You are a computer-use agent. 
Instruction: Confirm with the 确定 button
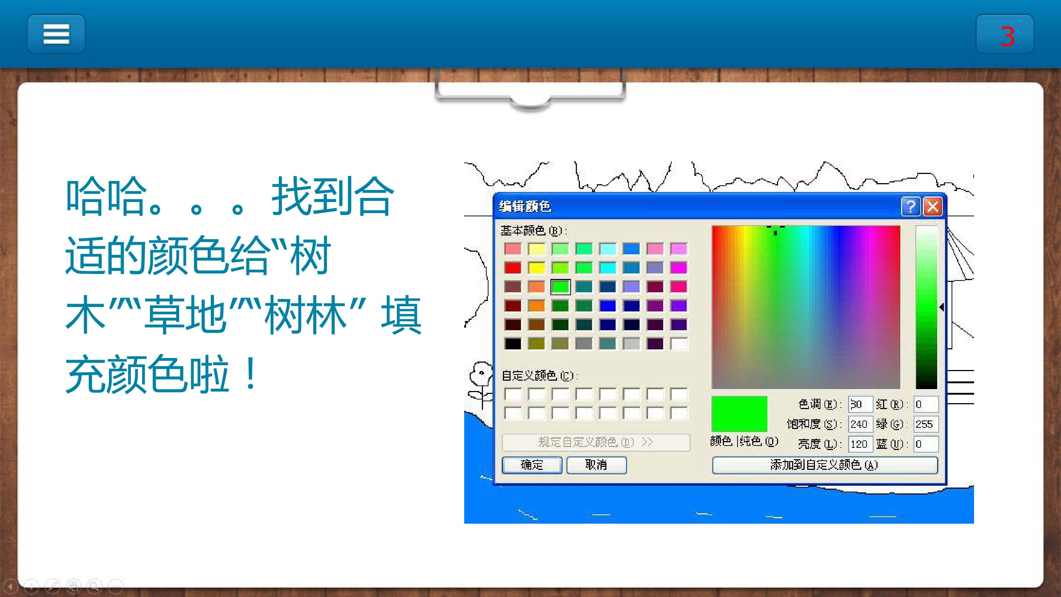tap(532, 465)
